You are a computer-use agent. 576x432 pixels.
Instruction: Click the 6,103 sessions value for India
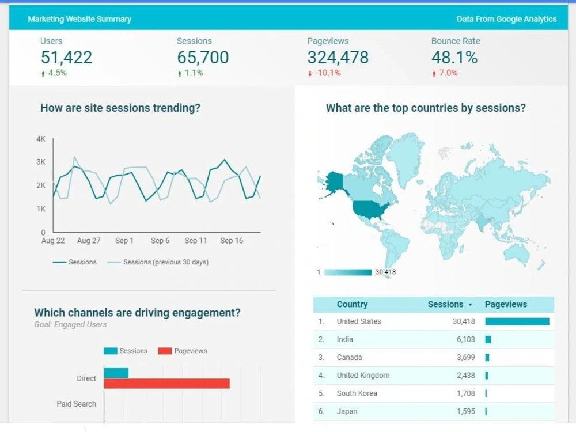(466, 339)
